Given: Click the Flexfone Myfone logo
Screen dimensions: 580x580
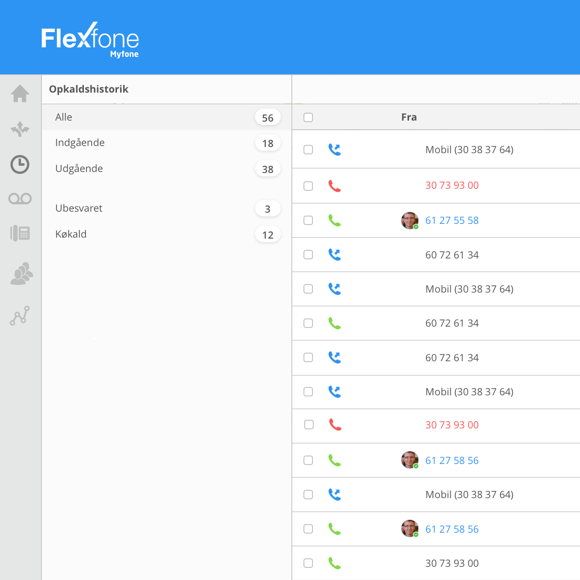Looking at the screenshot, I should [90, 40].
